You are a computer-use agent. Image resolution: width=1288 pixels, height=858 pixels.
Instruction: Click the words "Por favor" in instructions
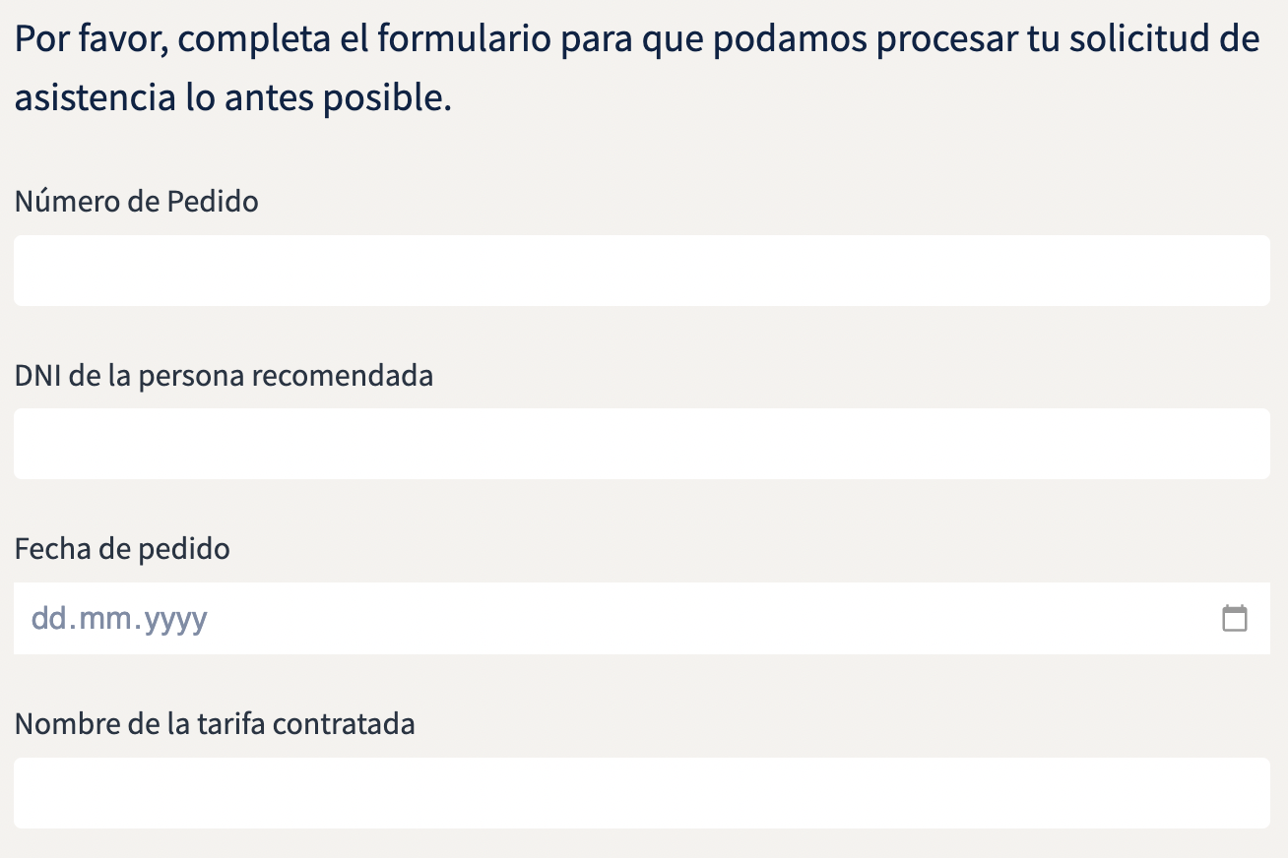pyautogui.click(x=87, y=40)
